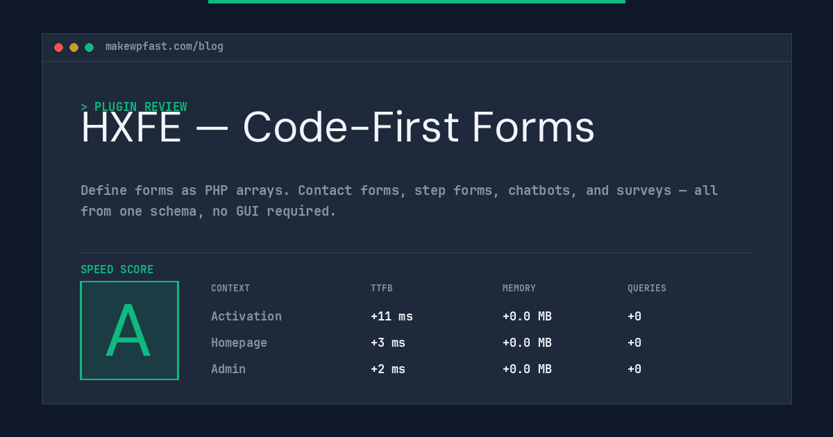The width and height of the screenshot is (833, 437).
Task: Click the 'Admin' row label
Action: point(228,369)
